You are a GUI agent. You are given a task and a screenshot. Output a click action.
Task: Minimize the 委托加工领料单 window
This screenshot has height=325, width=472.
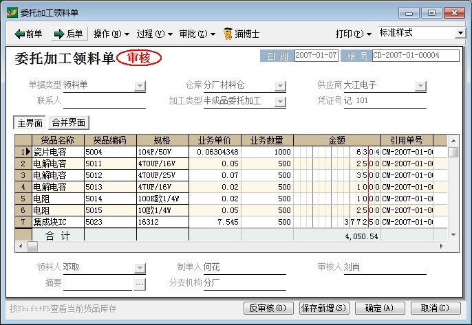(x=409, y=13)
